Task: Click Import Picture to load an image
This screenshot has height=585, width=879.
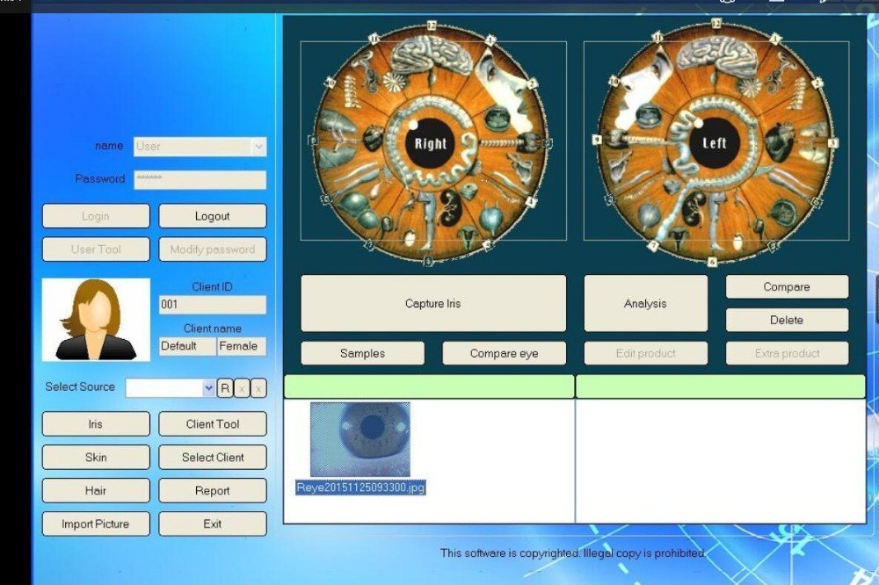Action: (x=96, y=524)
